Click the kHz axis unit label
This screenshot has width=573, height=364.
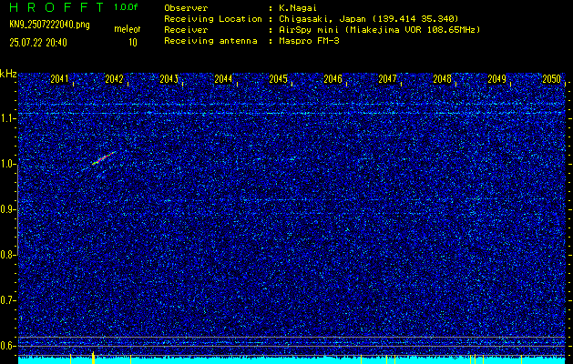pos(8,74)
